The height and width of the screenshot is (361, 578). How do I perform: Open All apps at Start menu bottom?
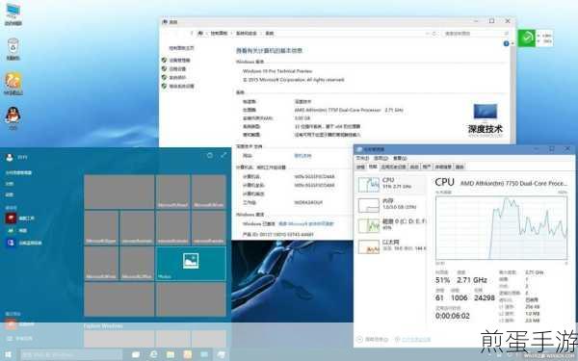tap(20, 339)
